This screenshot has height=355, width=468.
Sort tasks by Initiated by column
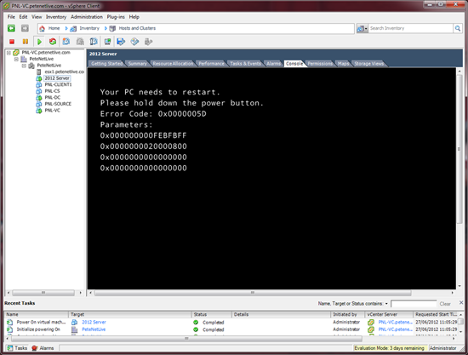point(348,314)
